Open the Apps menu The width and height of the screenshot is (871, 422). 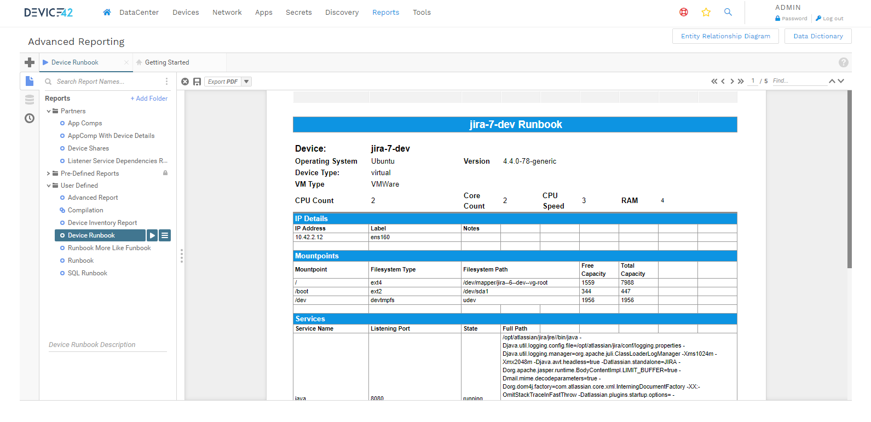coord(264,12)
